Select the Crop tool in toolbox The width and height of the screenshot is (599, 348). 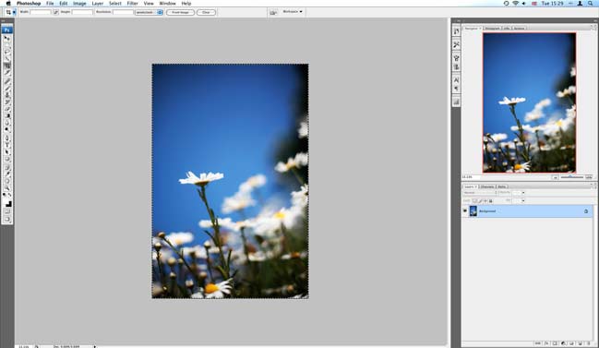(x=7, y=66)
